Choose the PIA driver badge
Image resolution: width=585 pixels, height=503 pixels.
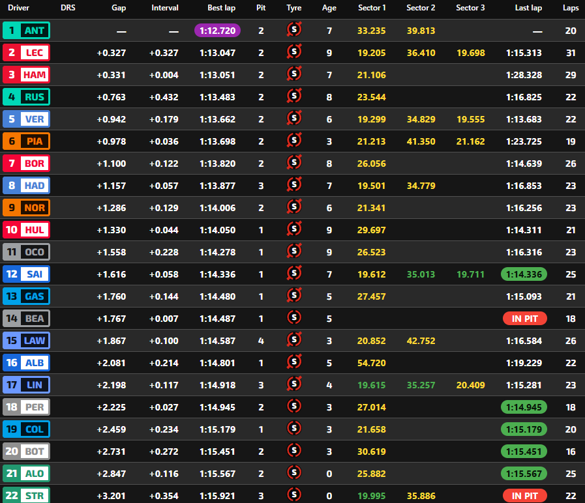(x=26, y=141)
